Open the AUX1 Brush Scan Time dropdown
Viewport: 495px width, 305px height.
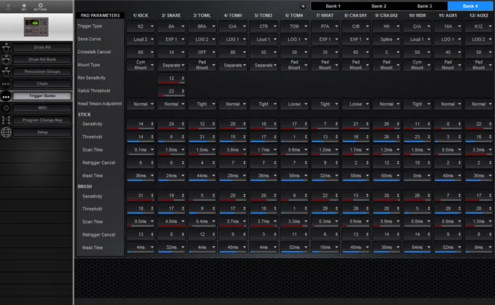point(448,221)
